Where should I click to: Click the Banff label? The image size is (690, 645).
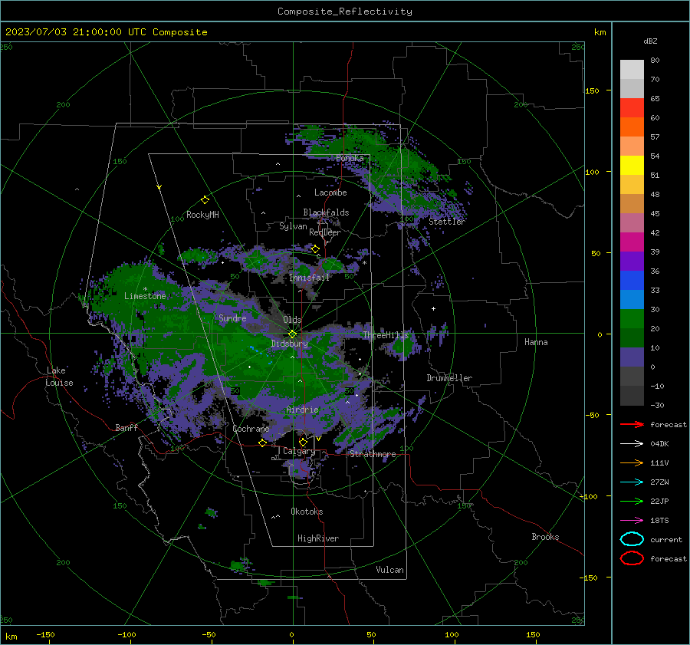[127, 427]
